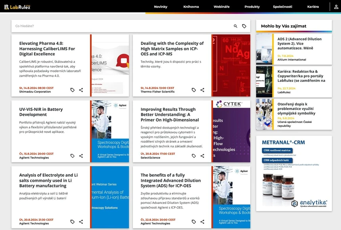The height and width of the screenshot is (230, 341).
Task: Click Shimadzu Corporation company name
Action: click(35, 92)
